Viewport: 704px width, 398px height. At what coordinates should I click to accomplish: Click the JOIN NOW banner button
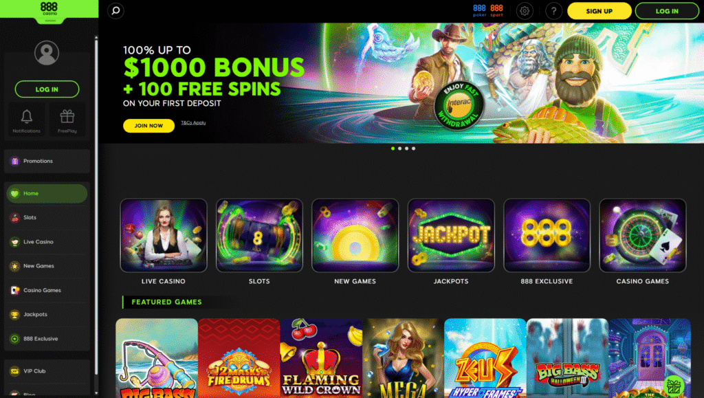[x=148, y=126]
